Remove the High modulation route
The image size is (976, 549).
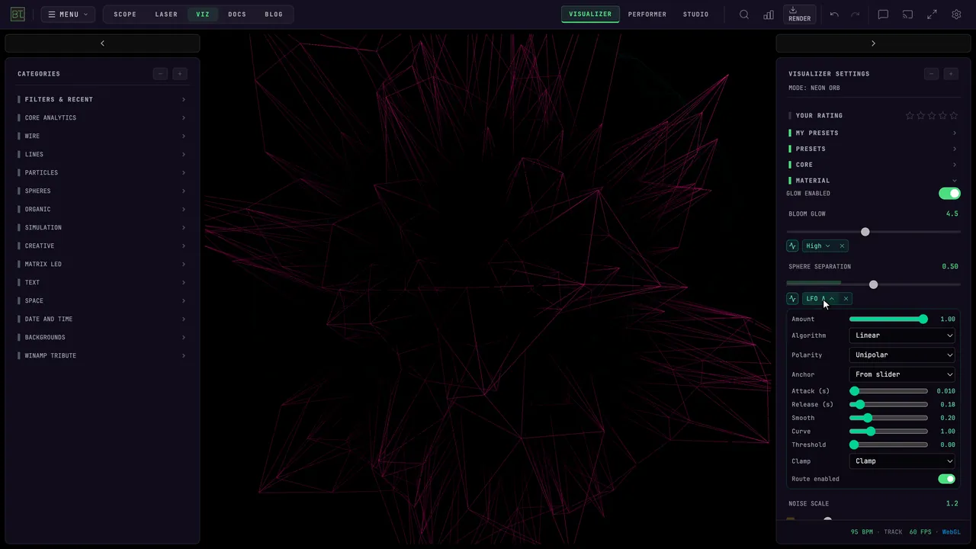842,246
